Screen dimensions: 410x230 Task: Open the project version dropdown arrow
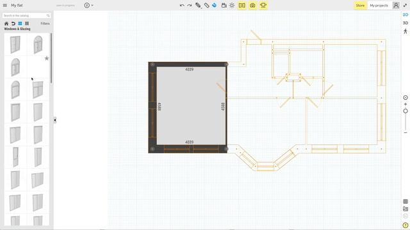(92, 6)
